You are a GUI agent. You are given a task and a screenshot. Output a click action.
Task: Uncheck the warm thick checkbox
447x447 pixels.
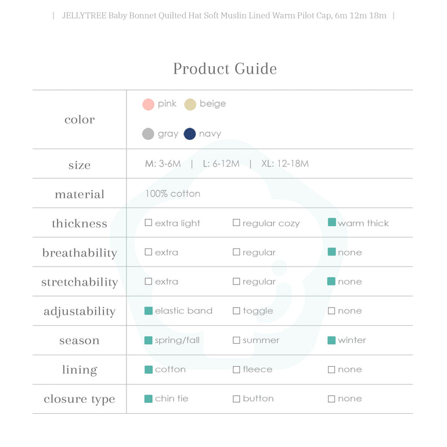coord(331,222)
